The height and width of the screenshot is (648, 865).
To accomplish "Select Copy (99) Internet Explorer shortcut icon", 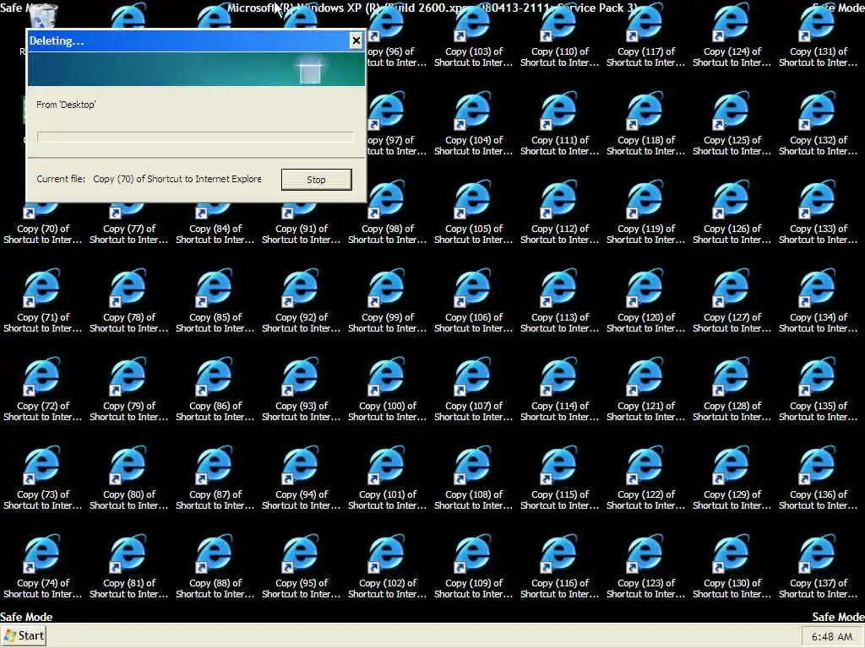I will 387,288.
